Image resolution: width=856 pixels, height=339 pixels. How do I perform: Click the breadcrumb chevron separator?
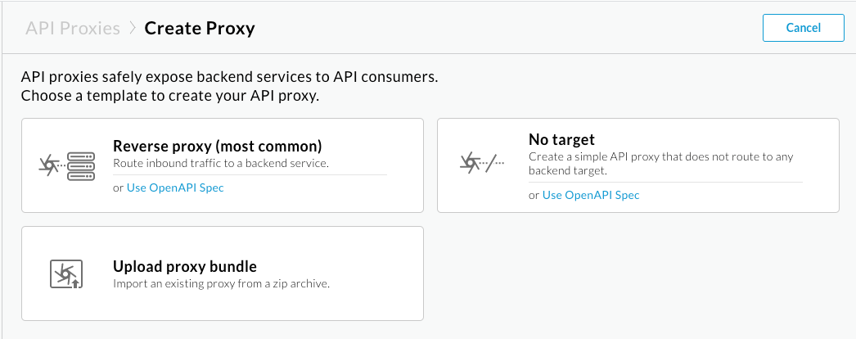click(133, 29)
